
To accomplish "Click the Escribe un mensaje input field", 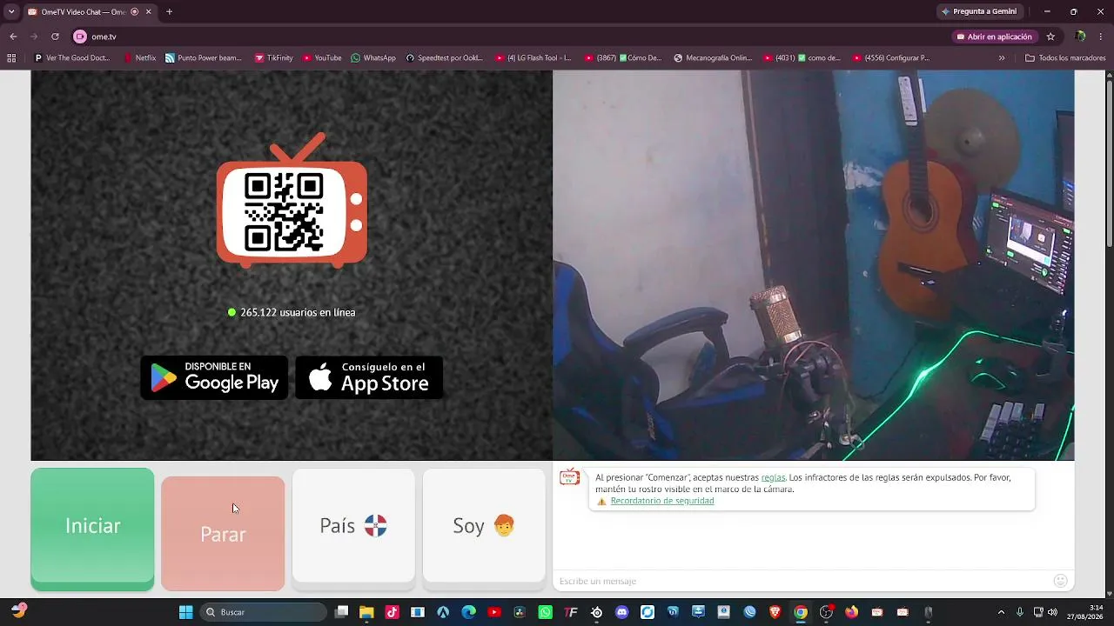I will click(802, 581).
